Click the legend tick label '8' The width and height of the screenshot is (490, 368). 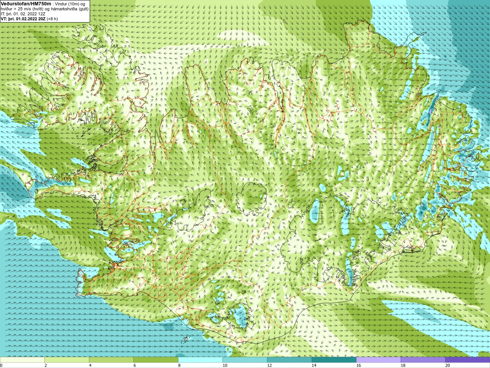click(179, 365)
